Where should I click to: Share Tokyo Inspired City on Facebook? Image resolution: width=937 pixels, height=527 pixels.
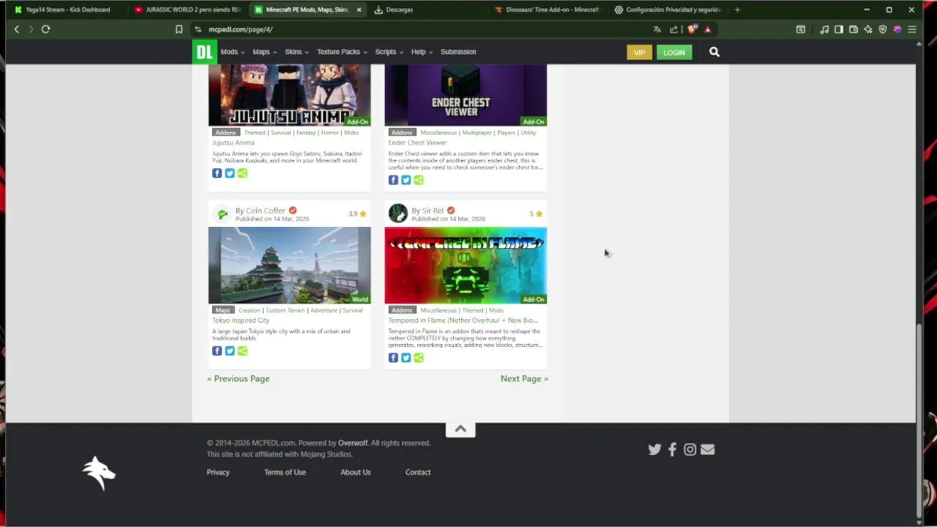pyautogui.click(x=217, y=351)
